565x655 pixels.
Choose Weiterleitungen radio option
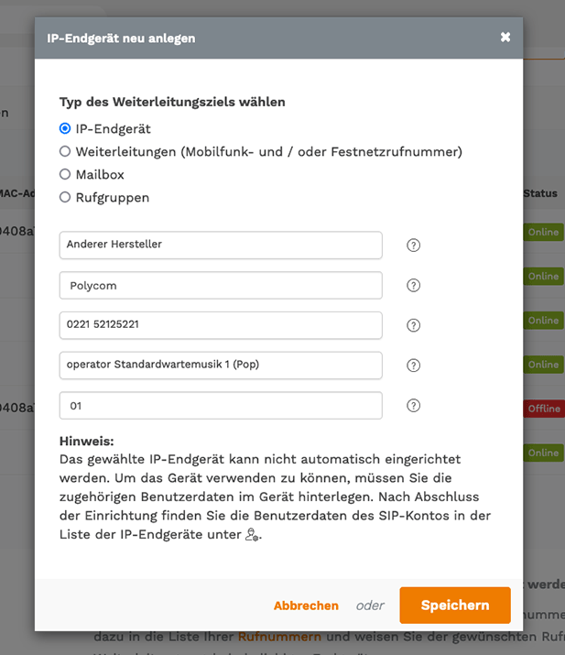[x=65, y=151]
